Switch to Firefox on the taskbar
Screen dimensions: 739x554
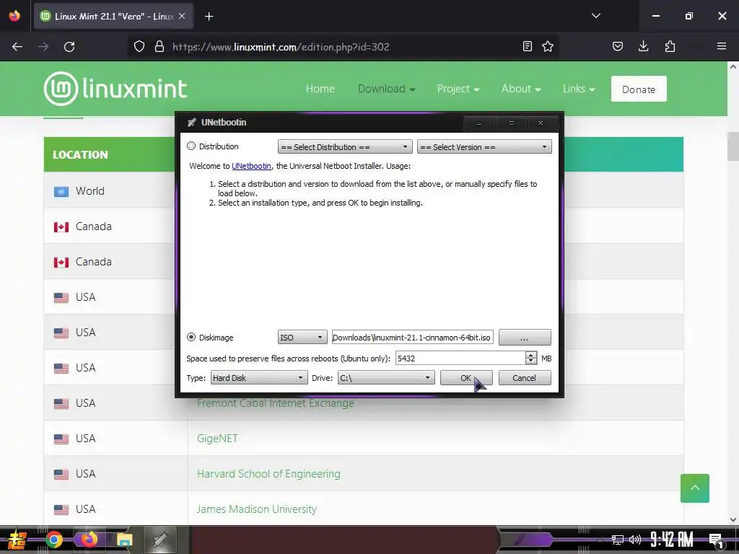tap(89, 540)
